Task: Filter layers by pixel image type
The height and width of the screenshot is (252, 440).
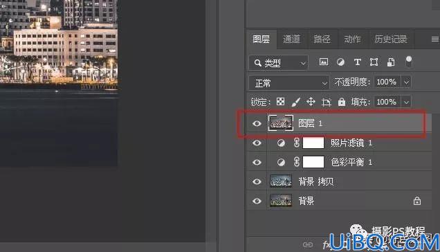Action: pos(324,62)
